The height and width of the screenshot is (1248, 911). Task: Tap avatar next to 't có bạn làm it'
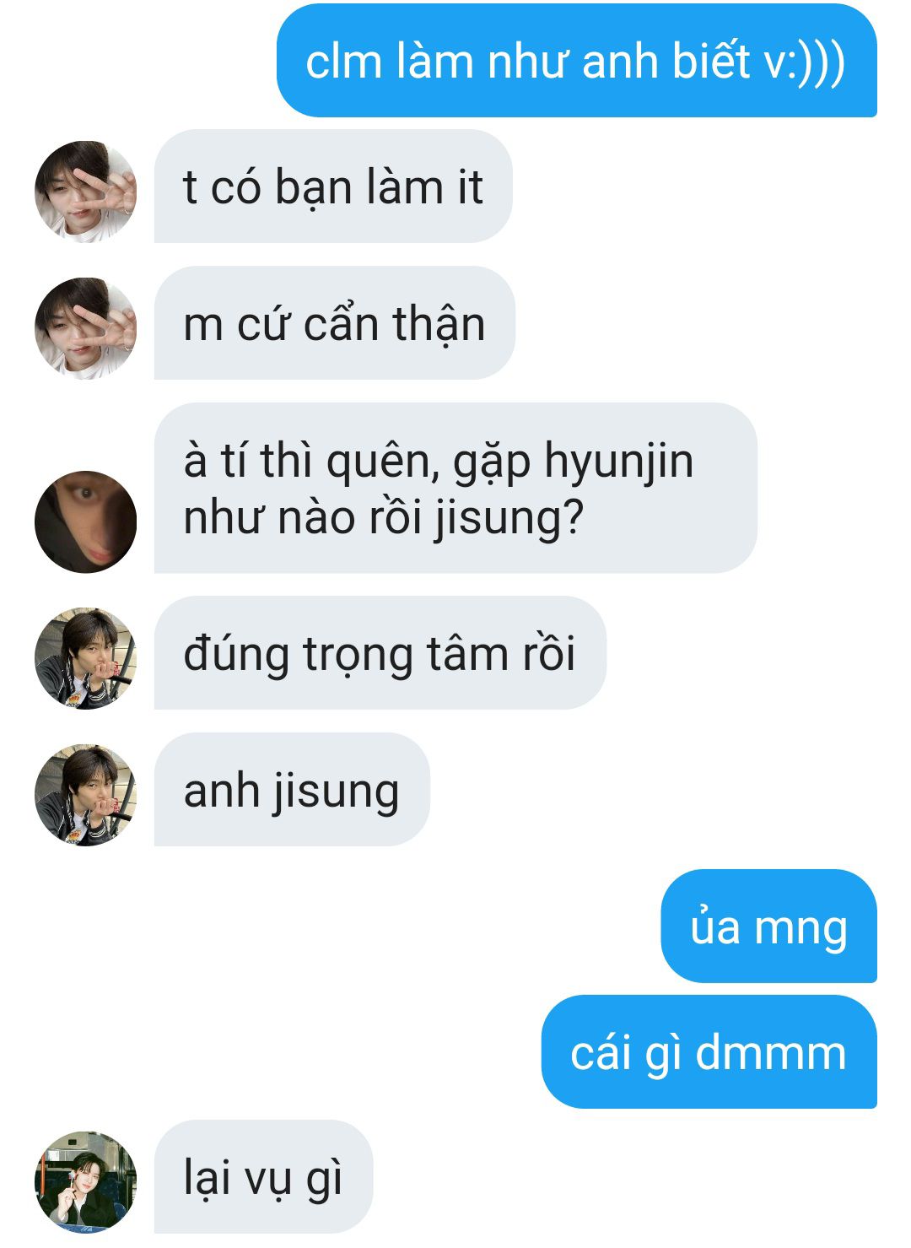click(x=85, y=192)
